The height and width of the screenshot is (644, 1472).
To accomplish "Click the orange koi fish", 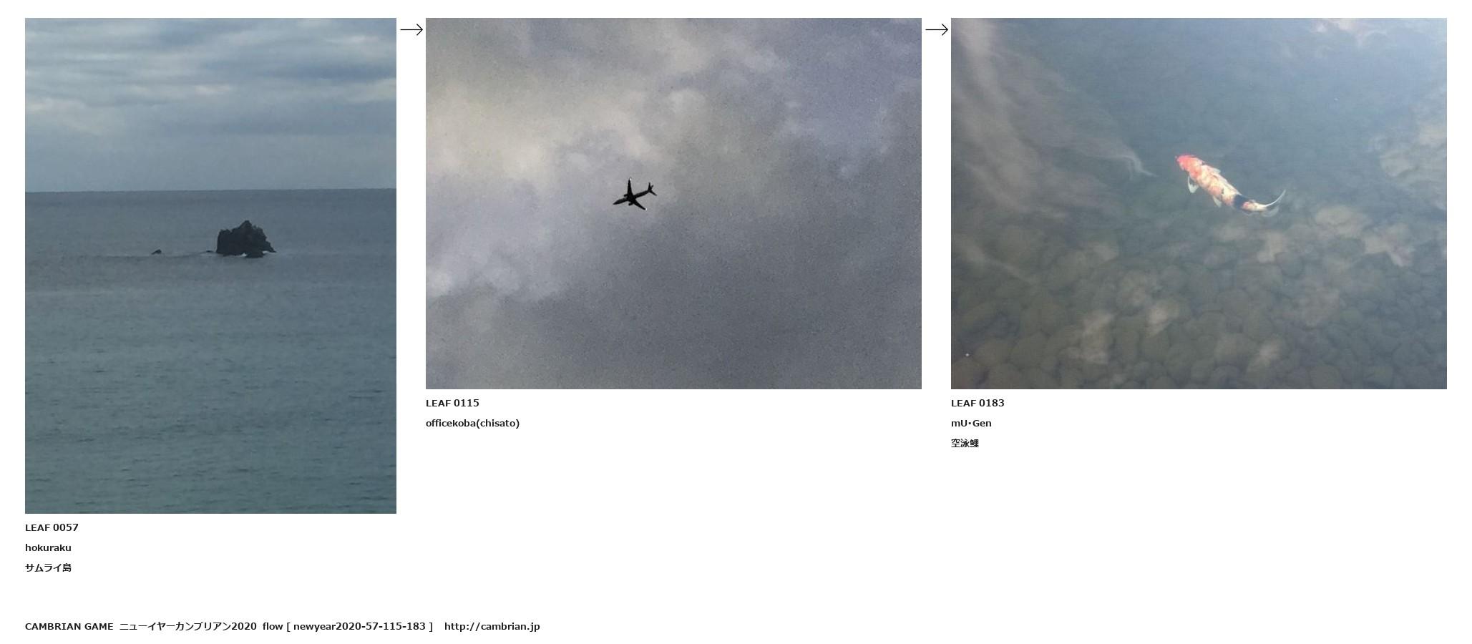I will pyautogui.click(x=1227, y=185).
